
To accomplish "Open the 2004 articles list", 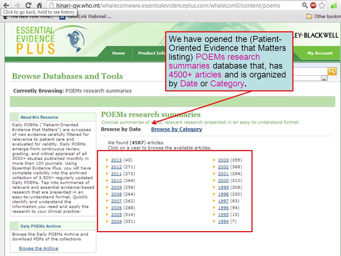I will tap(117, 222).
